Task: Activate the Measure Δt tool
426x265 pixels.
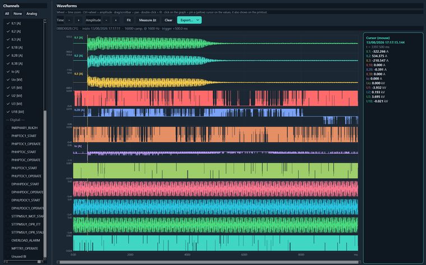Action: click(x=147, y=20)
